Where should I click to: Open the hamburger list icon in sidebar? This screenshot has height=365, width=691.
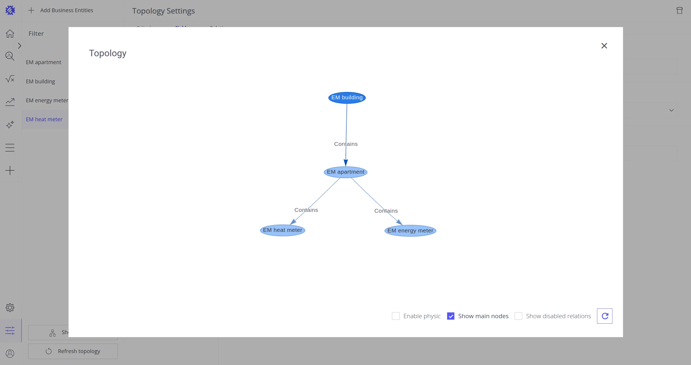point(10,147)
